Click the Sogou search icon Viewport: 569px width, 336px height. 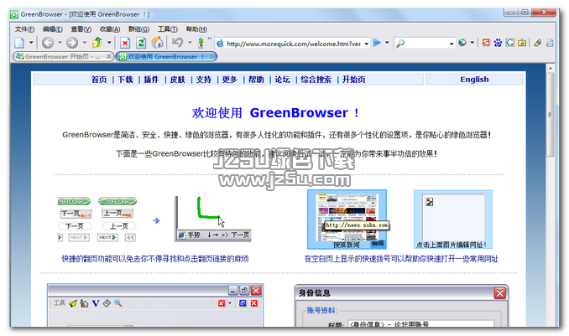[486, 43]
